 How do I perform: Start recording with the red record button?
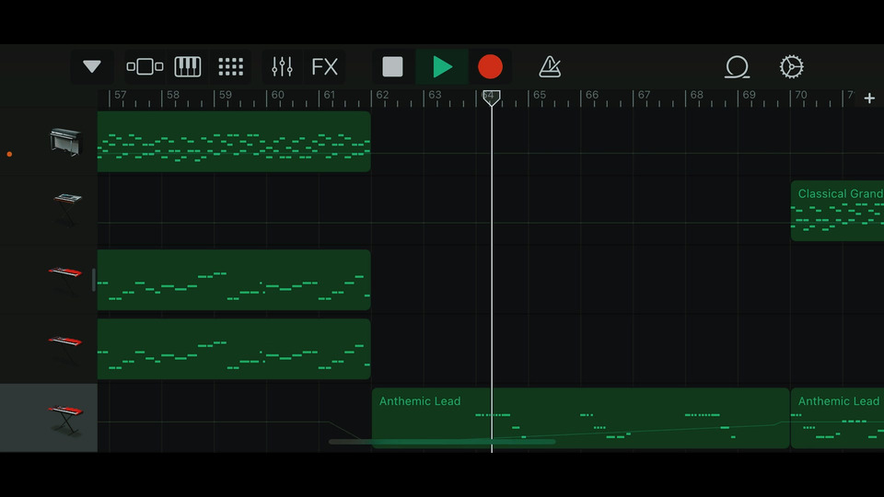pyautogui.click(x=490, y=66)
